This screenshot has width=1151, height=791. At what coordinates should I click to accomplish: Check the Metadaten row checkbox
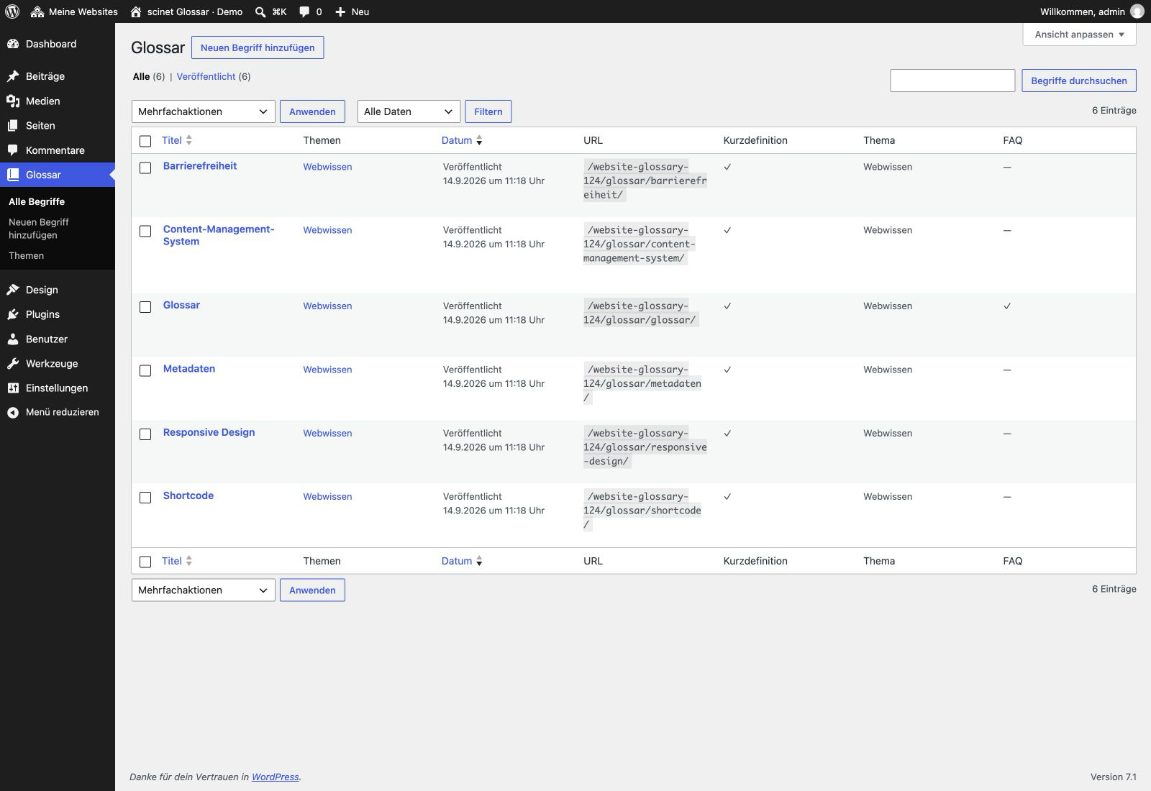coord(145,370)
